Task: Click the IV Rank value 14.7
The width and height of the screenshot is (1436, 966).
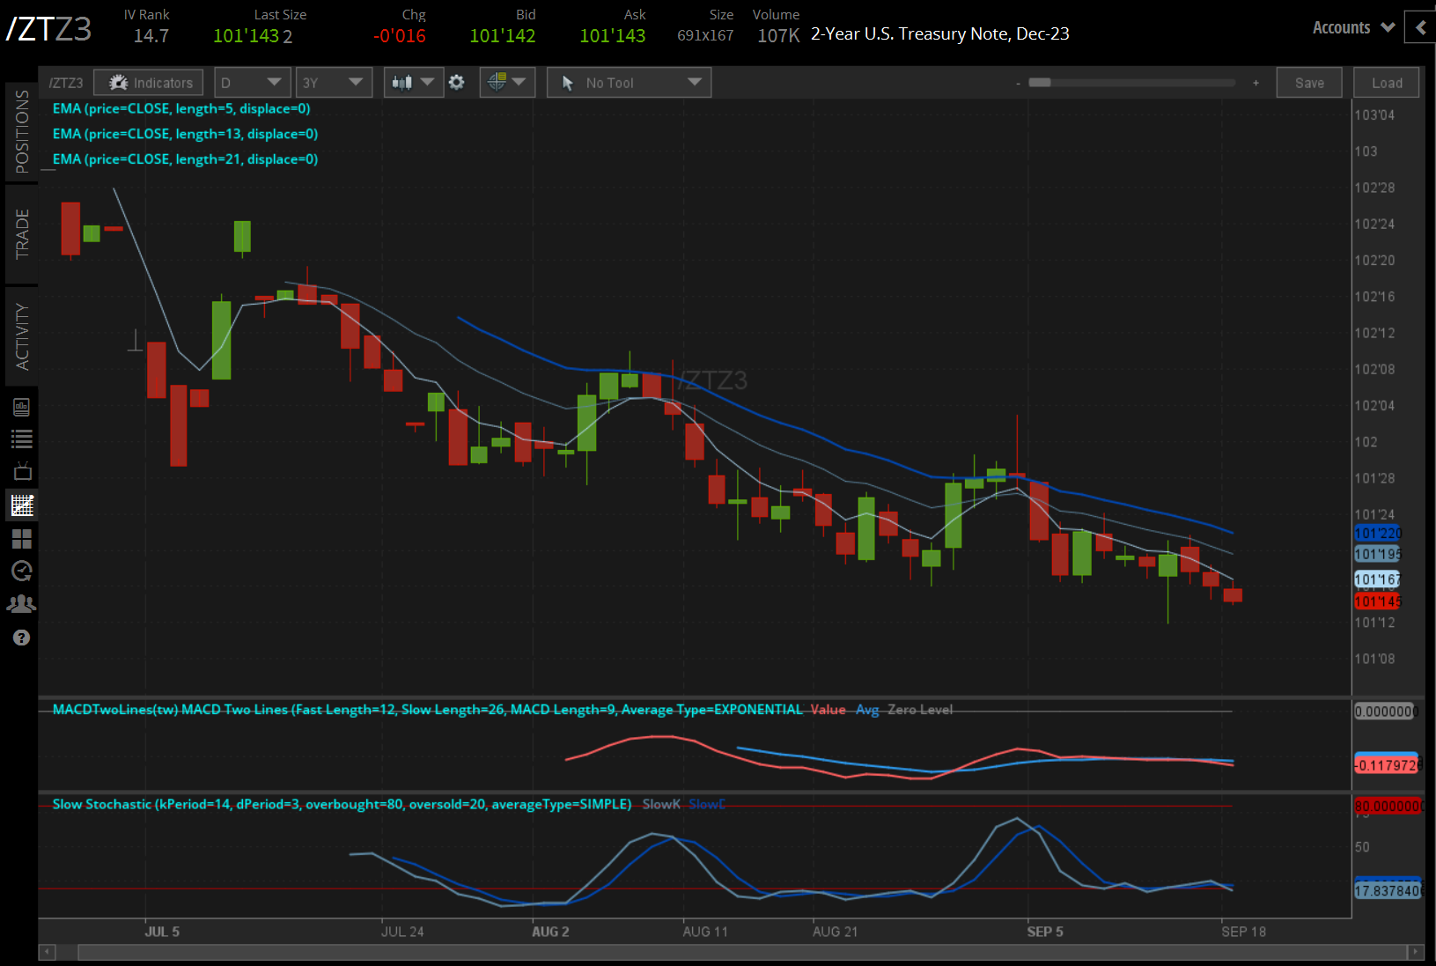Action: [x=151, y=36]
